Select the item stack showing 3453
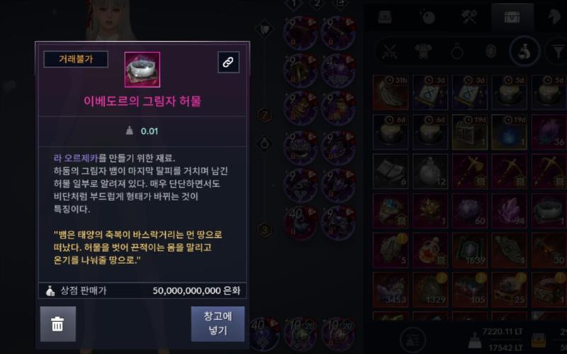The height and width of the screenshot is (354, 567). pos(391,290)
